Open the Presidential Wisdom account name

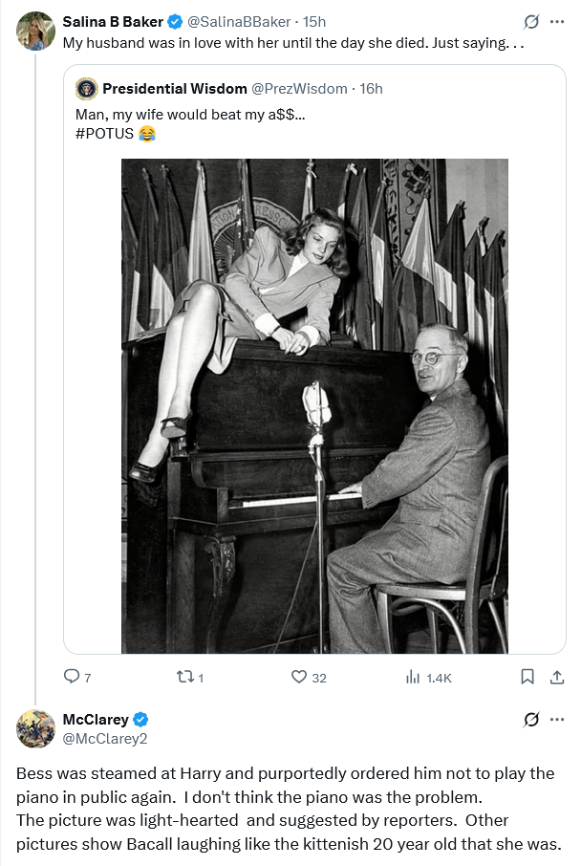(174, 89)
